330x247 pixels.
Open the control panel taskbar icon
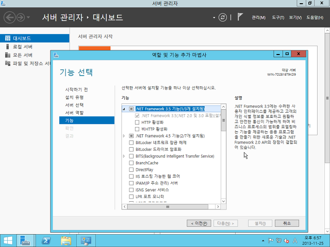(x=86, y=241)
